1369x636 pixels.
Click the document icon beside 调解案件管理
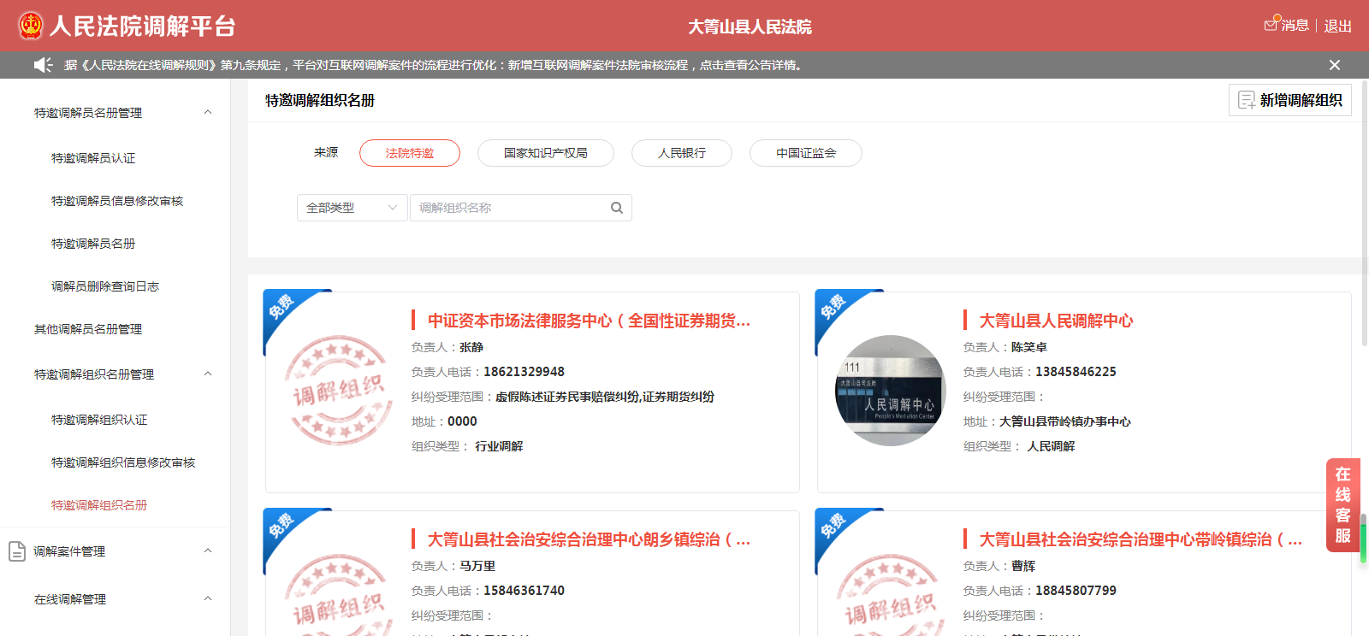pos(17,551)
